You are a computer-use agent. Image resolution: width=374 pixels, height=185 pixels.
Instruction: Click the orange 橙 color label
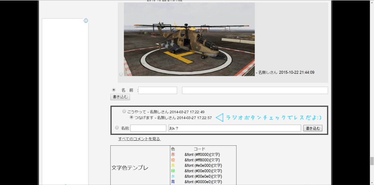pyautogui.click(x=173, y=160)
